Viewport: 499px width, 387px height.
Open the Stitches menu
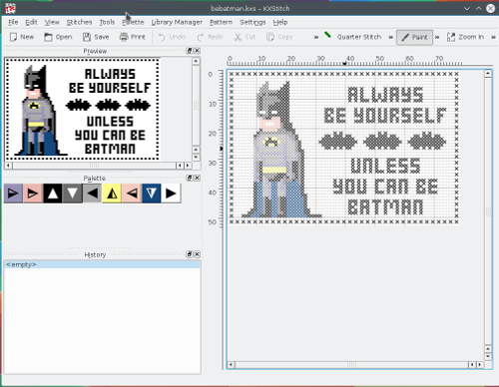[79, 22]
